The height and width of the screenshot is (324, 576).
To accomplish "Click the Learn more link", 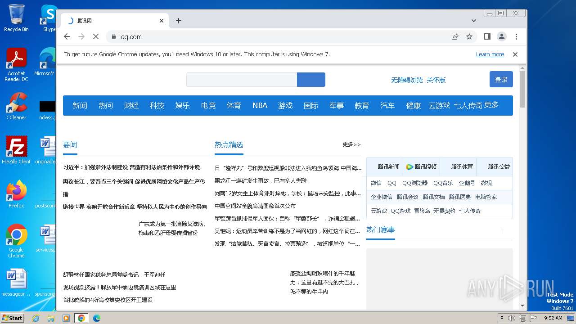I will 490,54.
